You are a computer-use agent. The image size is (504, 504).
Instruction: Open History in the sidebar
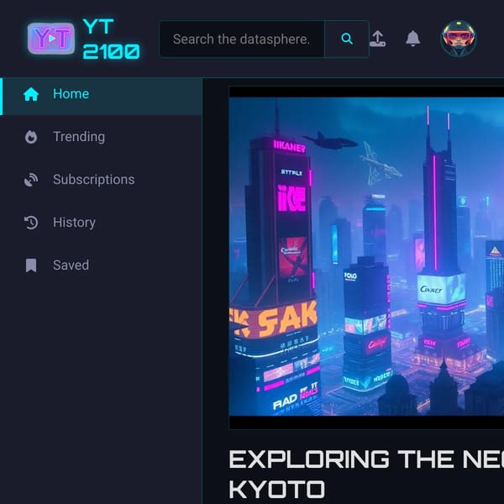pos(101,223)
